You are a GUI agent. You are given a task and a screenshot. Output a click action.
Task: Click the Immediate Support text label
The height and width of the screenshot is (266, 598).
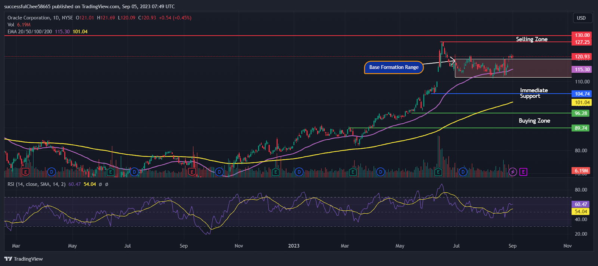(x=534, y=93)
